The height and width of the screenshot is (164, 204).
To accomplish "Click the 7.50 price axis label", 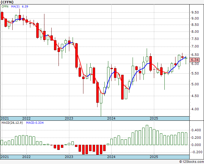I will pos(195,39).
